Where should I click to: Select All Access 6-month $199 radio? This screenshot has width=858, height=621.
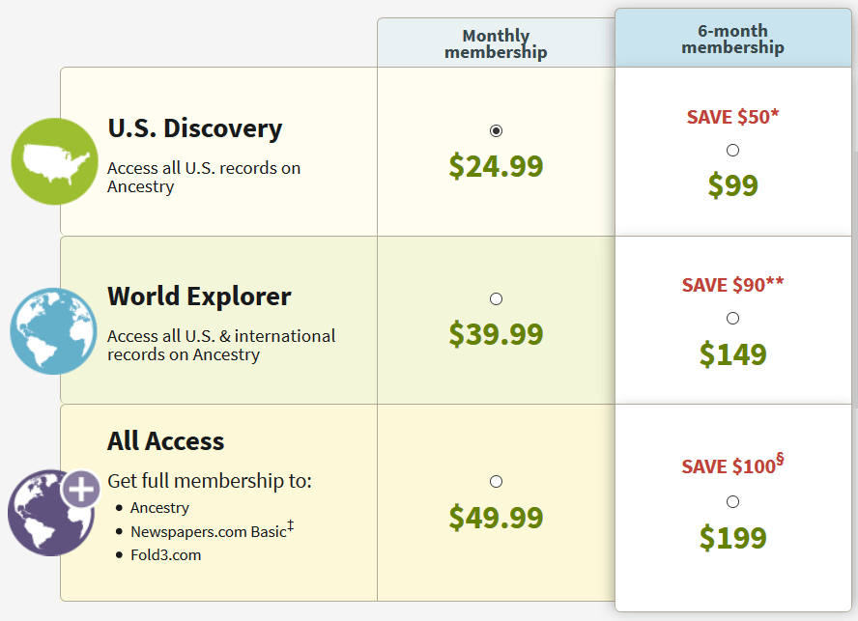point(732,501)
